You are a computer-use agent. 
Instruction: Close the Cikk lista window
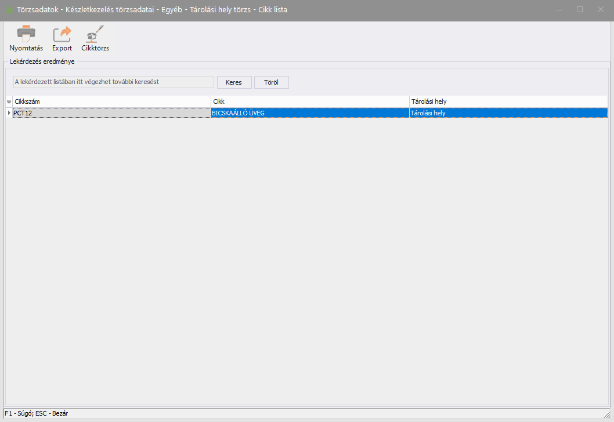[x=601, y=10]
